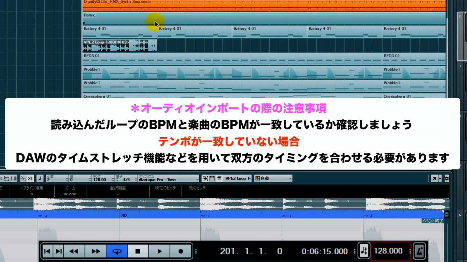467x262 pixels.
Task: Open the ruler format dropdown arrow
Action: pos(446,215)
